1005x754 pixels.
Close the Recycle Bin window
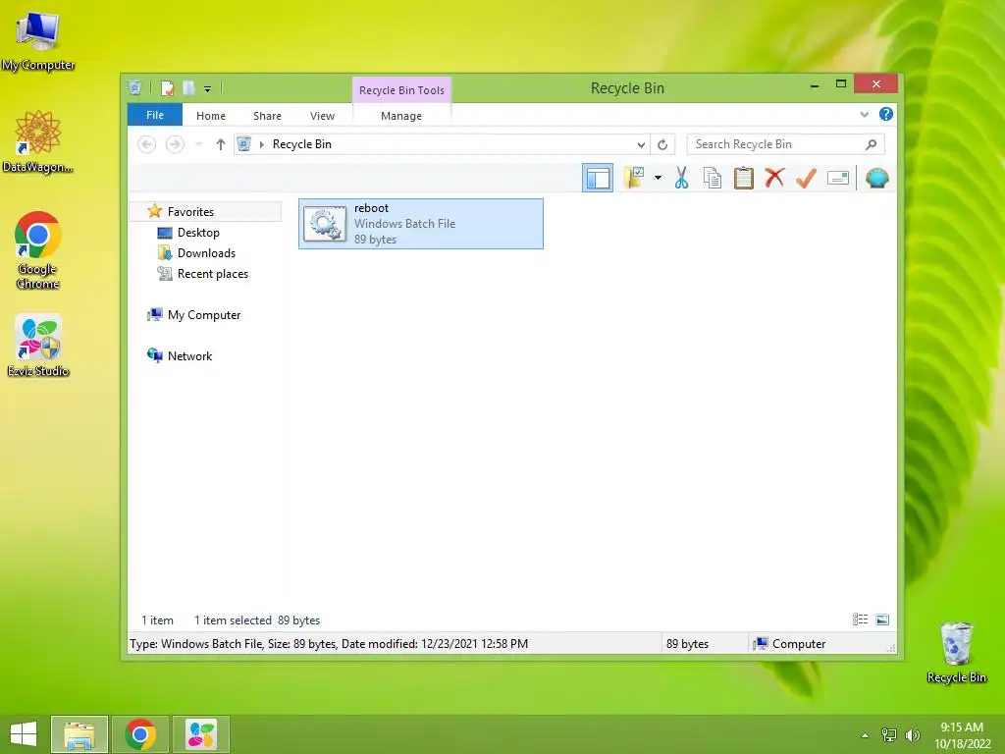point(876,84)
